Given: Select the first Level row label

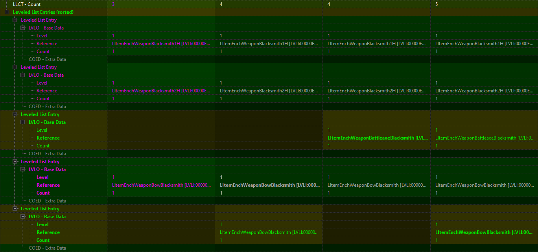Looking at the screenshot, I should point(42,35).
